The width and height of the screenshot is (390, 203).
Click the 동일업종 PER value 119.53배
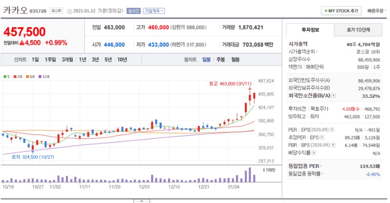click(x=370, y=167)
